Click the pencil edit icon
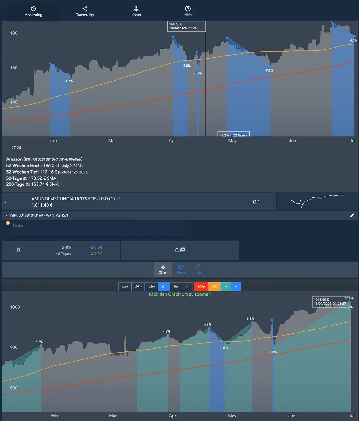359x421 pixels. pos(352,215)
